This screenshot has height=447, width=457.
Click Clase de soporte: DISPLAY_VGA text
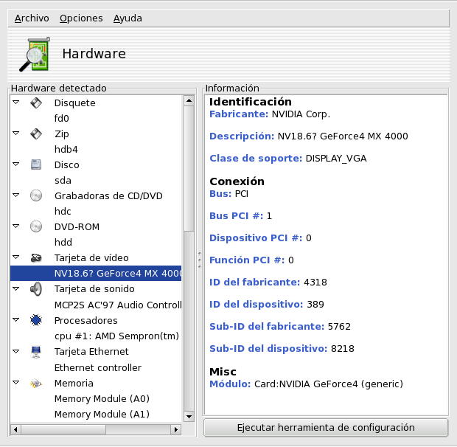click(x=288, y=159)
